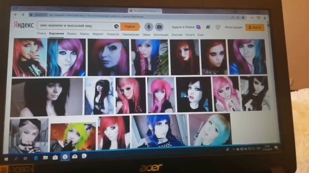Viewport: 309px width, 173px height.
Task: Open the first-row image with blue and purple hair
Action: [x=66, y=57]
